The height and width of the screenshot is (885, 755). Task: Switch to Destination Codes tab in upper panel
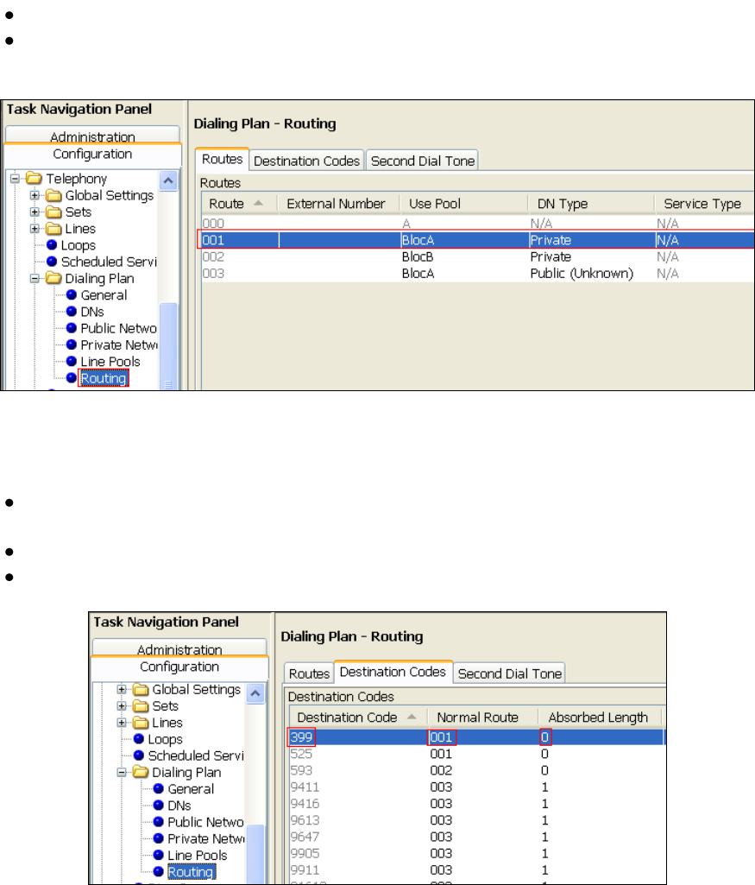tap(306, 161)
